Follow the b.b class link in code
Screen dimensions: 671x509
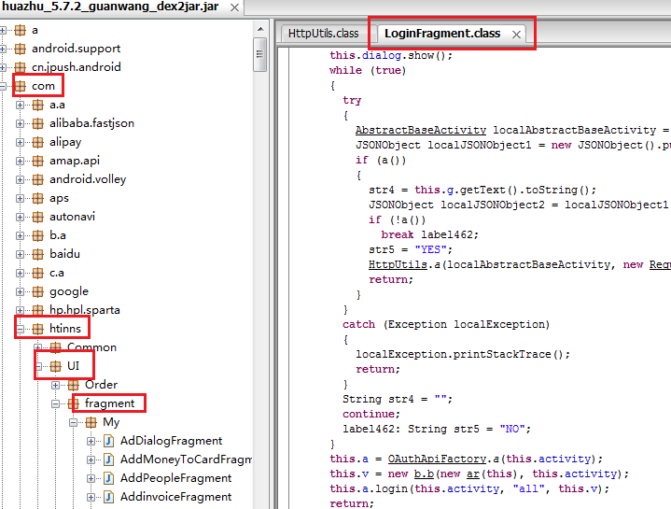click(424, 474)
